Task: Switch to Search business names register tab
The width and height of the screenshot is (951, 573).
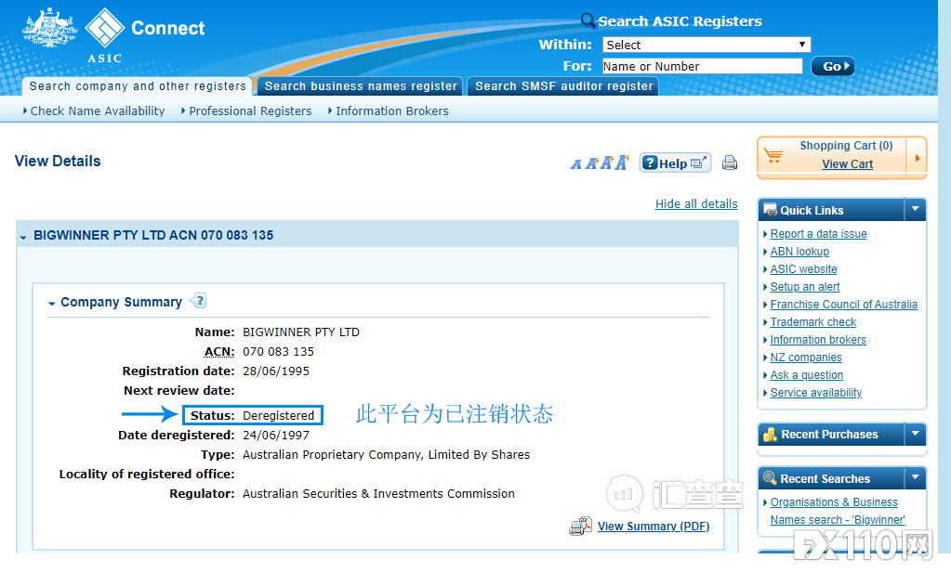Action: (361, 86)
